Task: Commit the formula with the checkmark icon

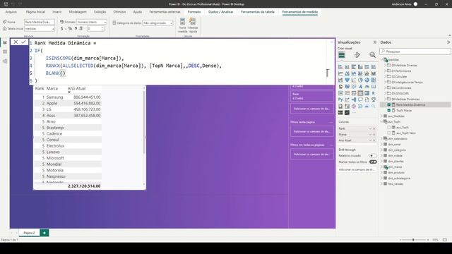Action: coord(23,42)
